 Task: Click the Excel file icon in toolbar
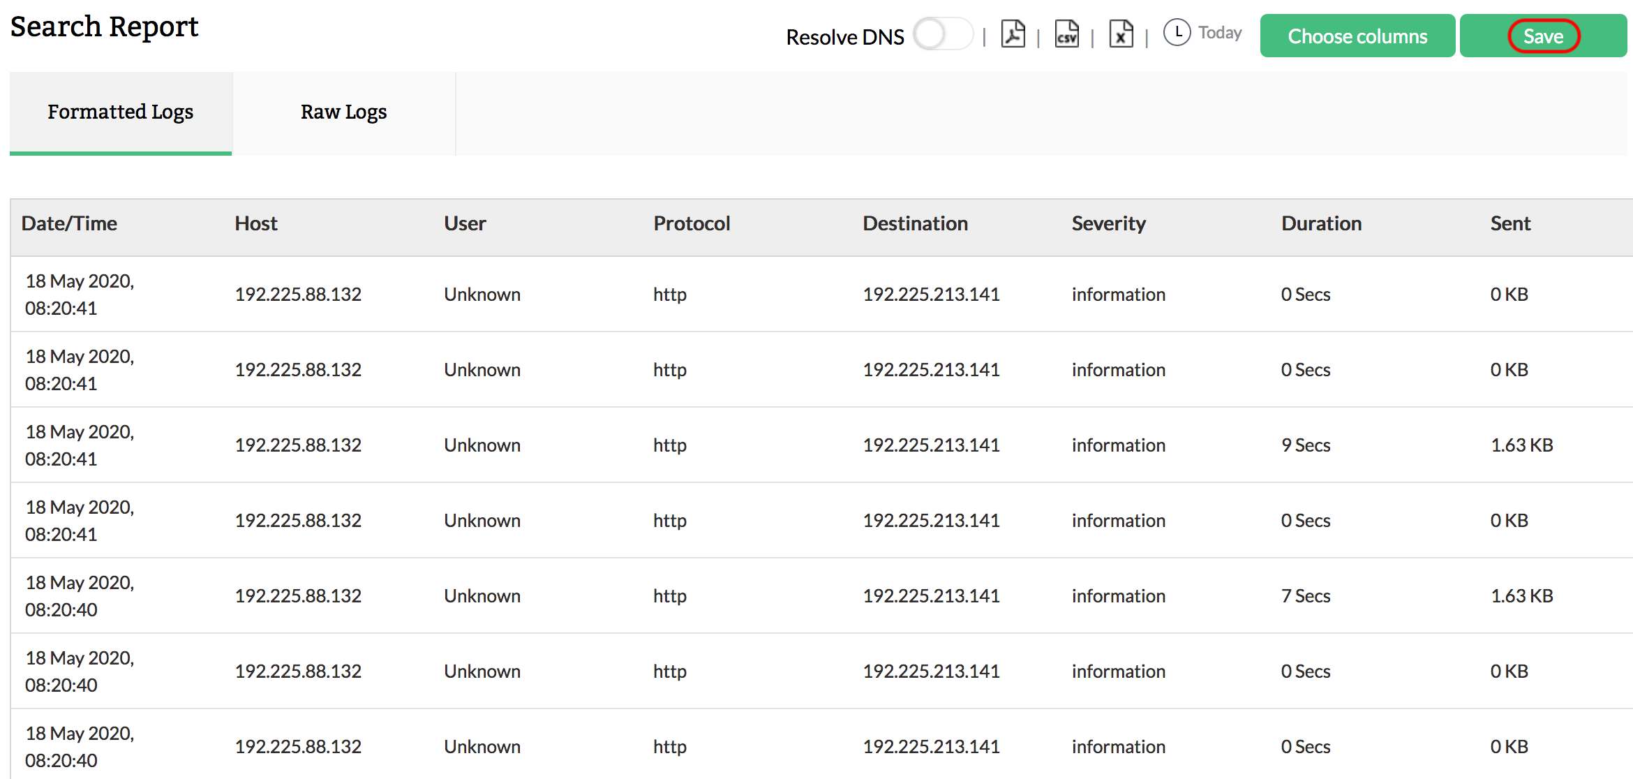click(1121, 34)
